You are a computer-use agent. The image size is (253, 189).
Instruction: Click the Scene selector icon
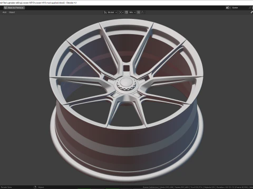coord(228,8)
